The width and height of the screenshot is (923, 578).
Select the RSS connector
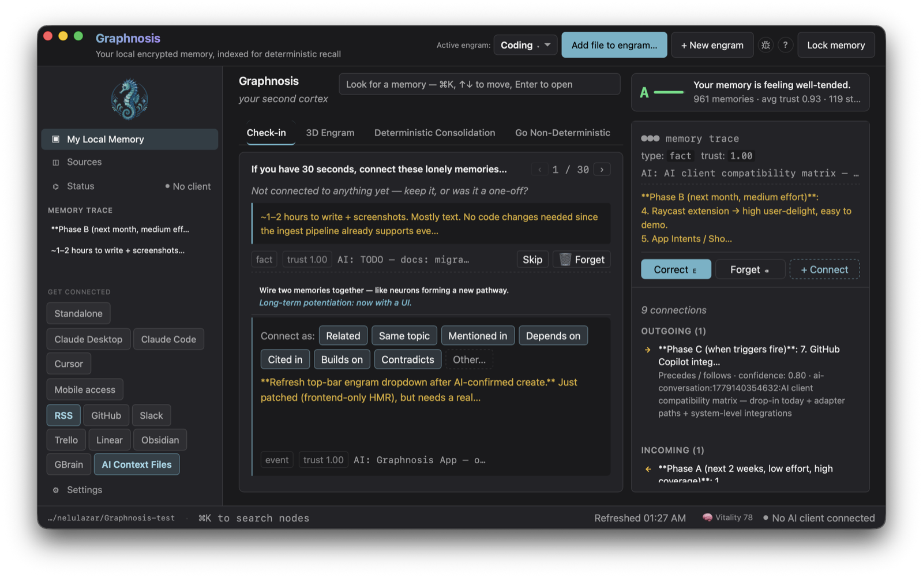click(x=63, y=415)
